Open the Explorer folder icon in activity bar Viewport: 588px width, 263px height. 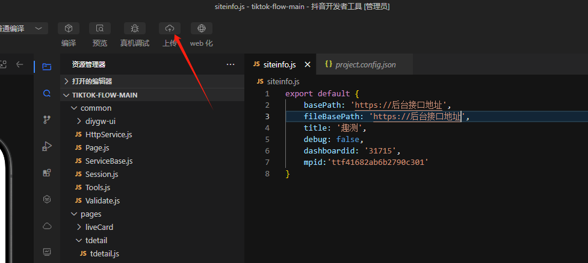point(47,66)
